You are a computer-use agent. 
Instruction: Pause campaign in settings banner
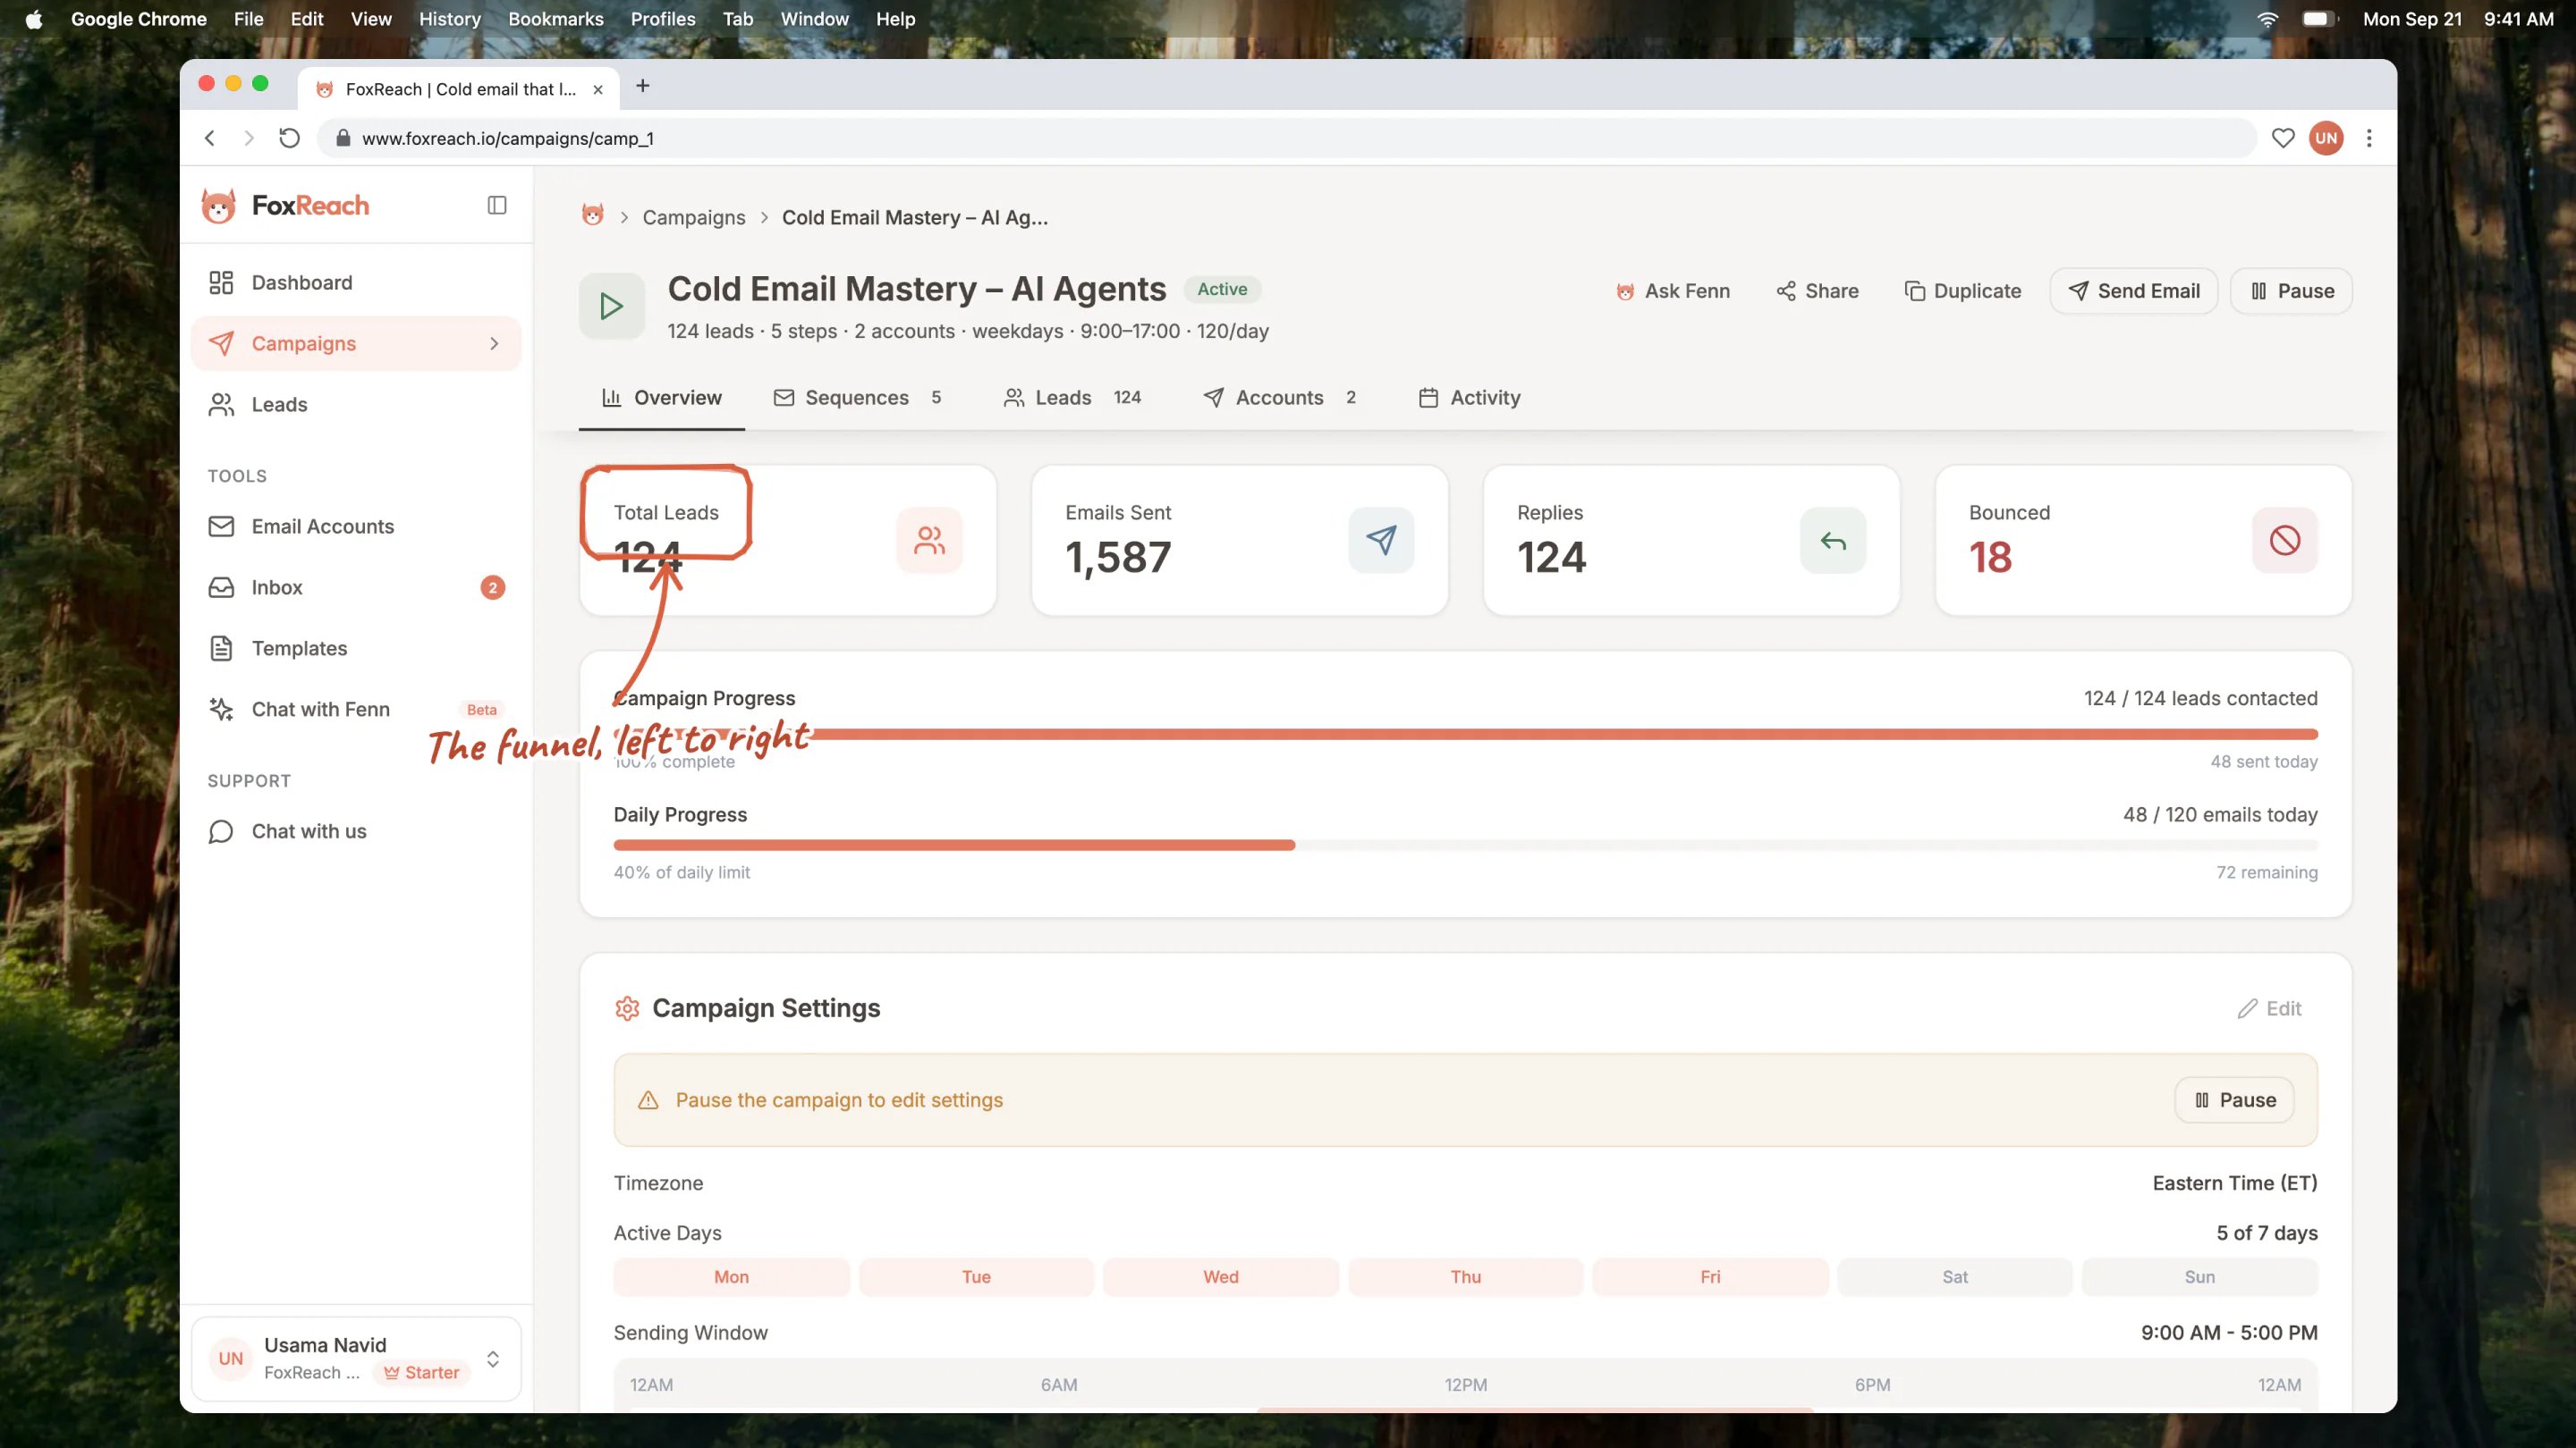(2234, 1100)
